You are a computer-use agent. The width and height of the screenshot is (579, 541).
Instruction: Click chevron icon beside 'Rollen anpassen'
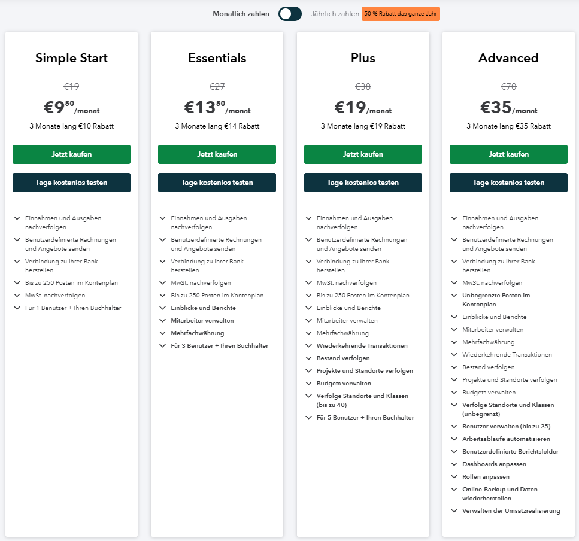[x=454, y=476]
